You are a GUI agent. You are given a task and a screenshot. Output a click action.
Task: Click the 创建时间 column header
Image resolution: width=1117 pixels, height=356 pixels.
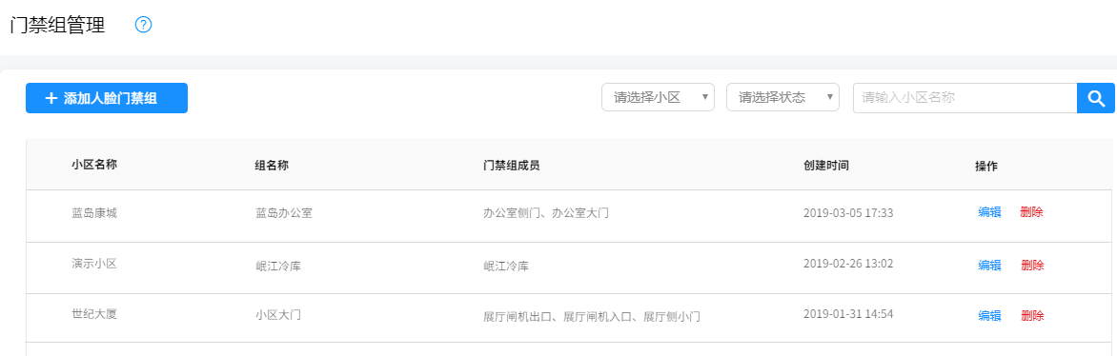coord(826,166)
